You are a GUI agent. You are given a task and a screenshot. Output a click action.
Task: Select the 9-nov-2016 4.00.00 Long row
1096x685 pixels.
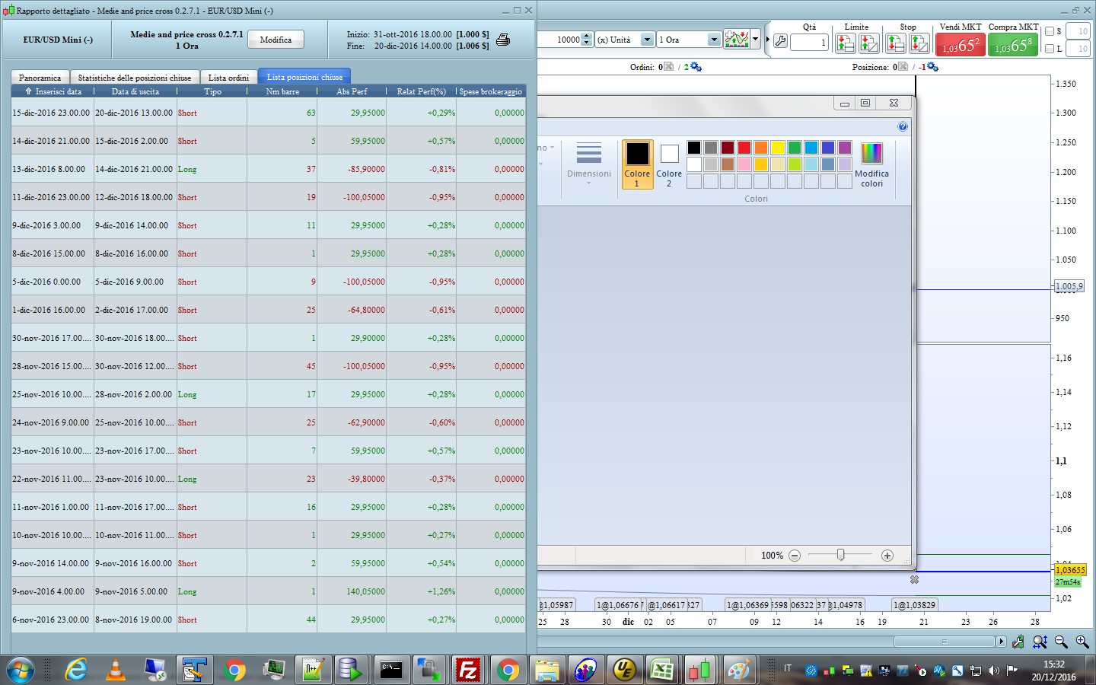pyautogui.click(x=268, y=591)
